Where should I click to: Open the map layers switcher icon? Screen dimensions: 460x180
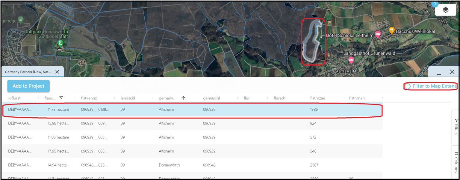click(x=445, y=10)
